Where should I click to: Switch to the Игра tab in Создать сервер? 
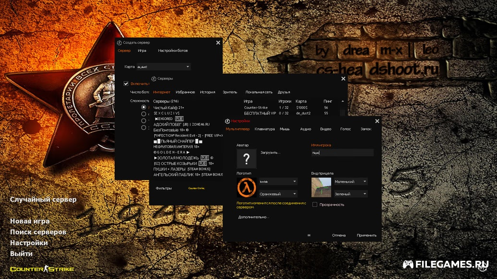coord(142,51)
